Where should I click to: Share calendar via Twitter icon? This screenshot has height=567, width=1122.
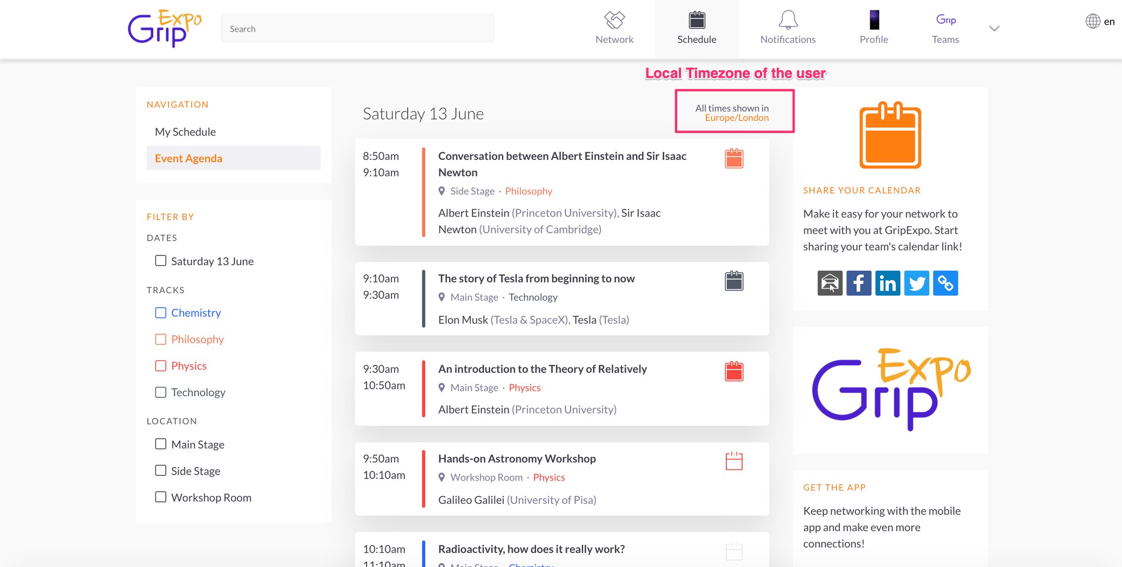(917, 283)
